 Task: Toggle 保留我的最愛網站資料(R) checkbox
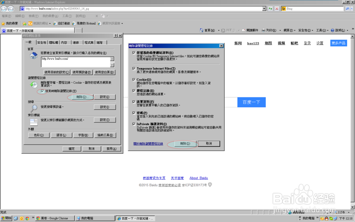click(x=134, y=53)
